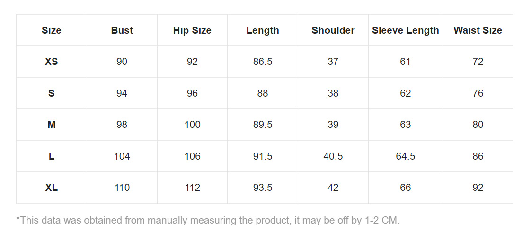Click the Sleeve Length header

click(406, 30)
